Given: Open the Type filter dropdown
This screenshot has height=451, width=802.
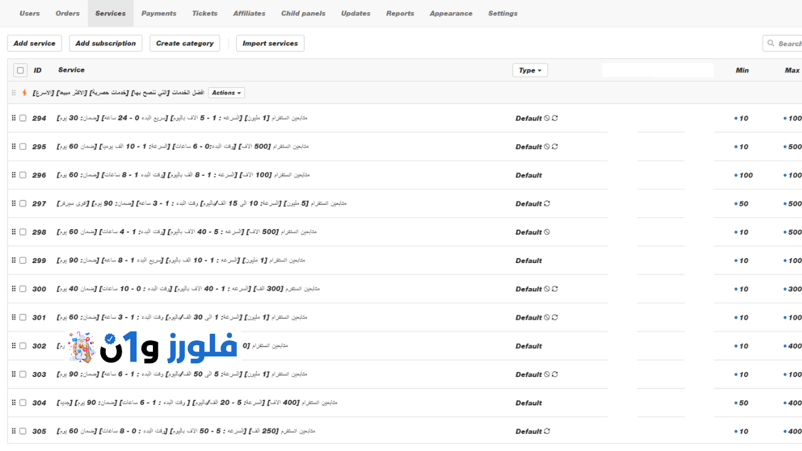Looking at the screenshot, I should pyautogui.click(x=530, y=70).
